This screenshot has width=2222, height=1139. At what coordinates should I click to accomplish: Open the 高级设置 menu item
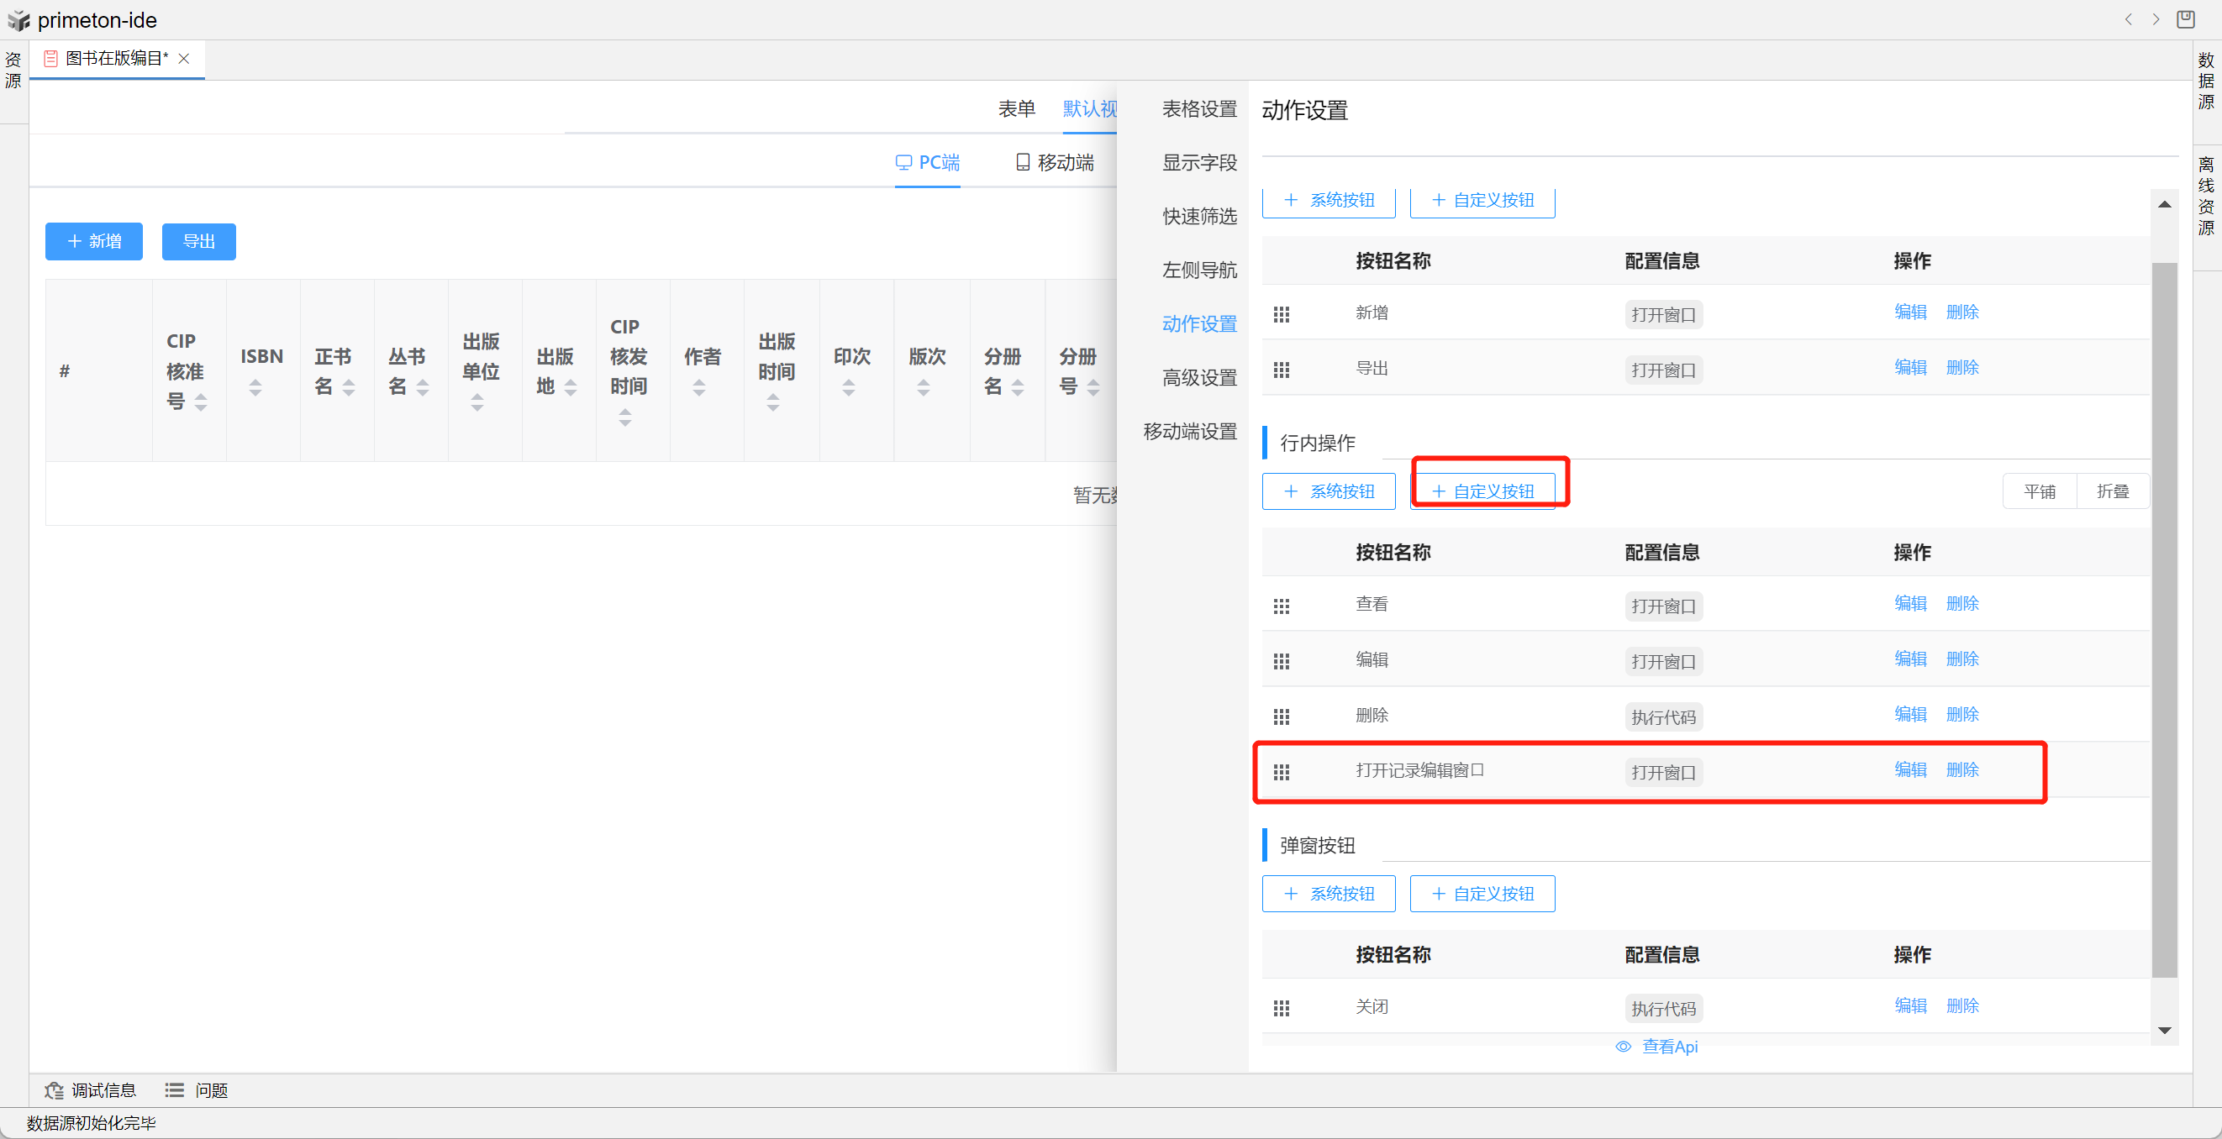(1199, 378)
